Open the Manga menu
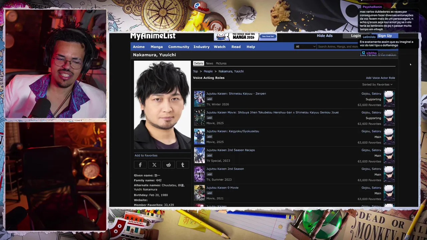 tap(156, 47)
